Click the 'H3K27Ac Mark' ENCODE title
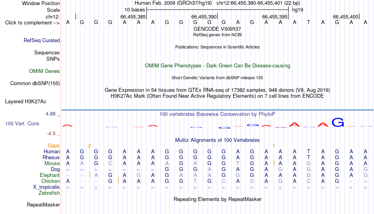 [x=217, y=96]
